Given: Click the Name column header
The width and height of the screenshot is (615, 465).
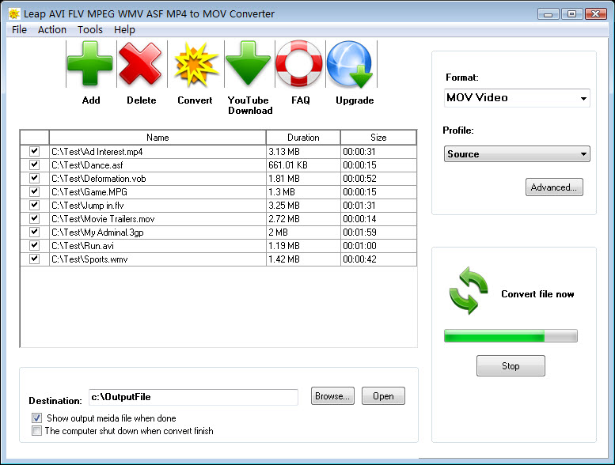Looking at the screenshot, I should [158, 138].
